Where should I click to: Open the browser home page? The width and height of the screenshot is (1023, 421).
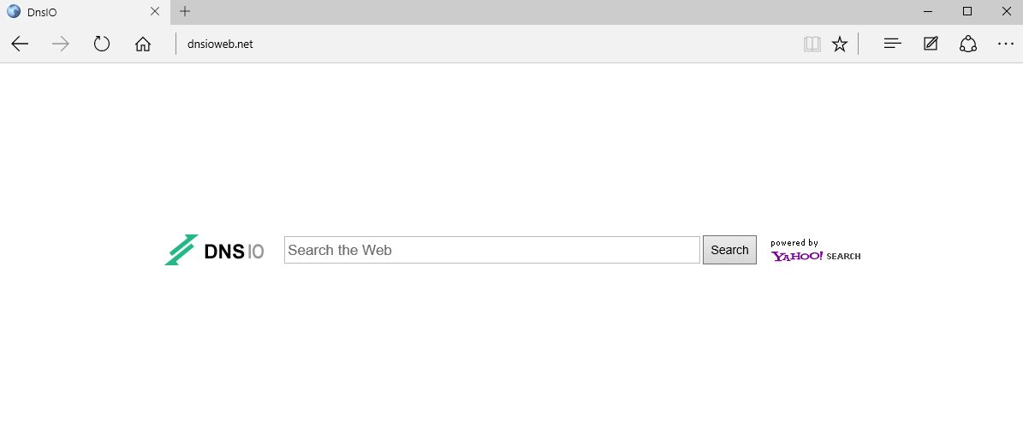(x=143, y=44)
